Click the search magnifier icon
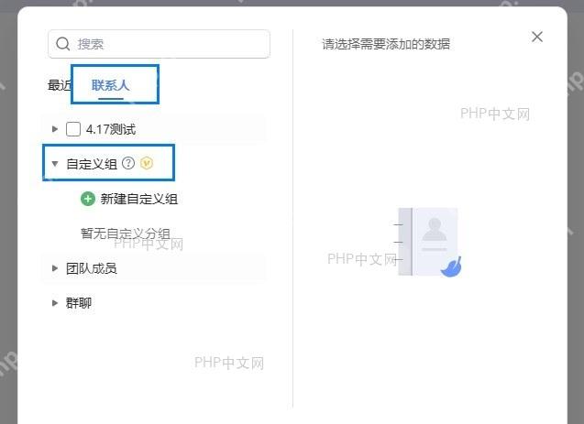Viewport: 584px width, 424px height. pos(63,44)
